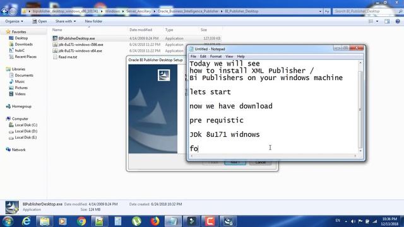
Task: Click Server_Ancillary breadcrumb segment
Action: tap(138, 11)
